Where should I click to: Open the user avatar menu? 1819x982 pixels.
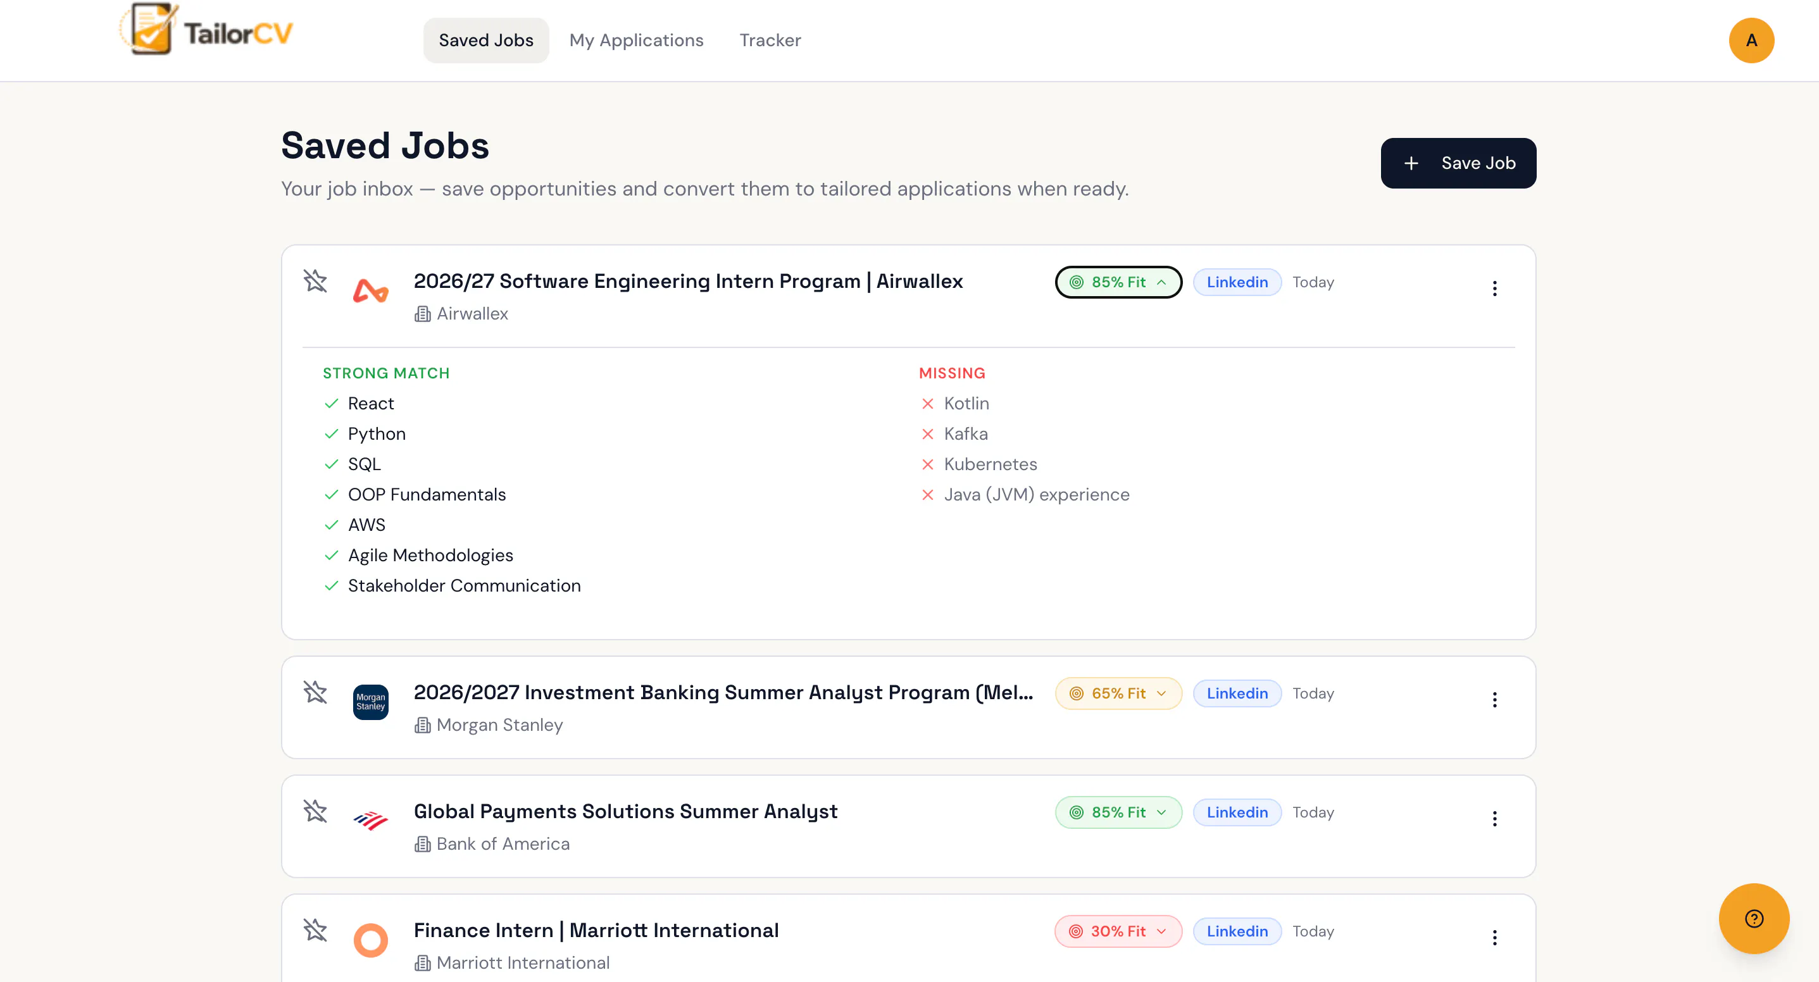click(x=1751, y=40)
